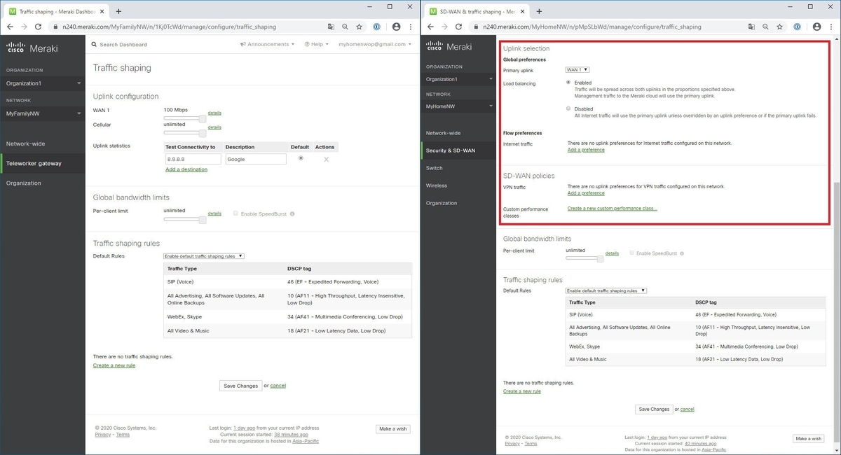The width and height of the screenshot is (841, 455).
Task: Expand MyFamilyNW network selector
Action: click(x=43, y=113)
